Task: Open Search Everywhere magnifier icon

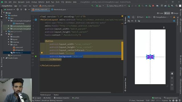Action: click(177, 6)
